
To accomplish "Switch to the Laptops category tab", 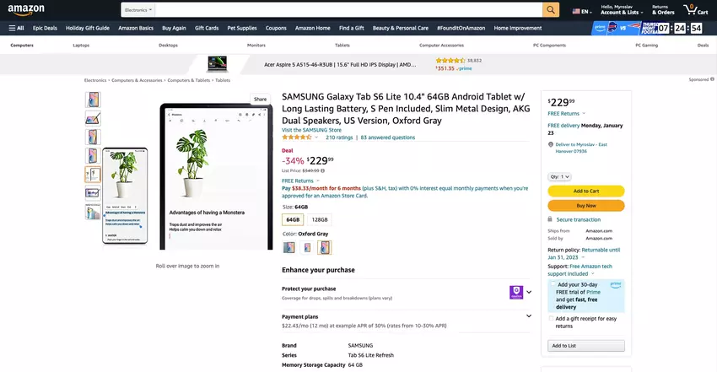I will 81,46.
